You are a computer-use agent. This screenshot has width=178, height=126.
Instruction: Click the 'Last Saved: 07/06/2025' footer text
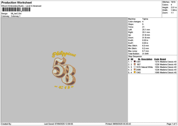coord(58,124)
